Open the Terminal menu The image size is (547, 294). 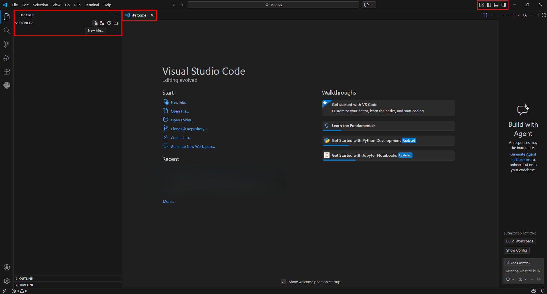[x=92, y=5]
